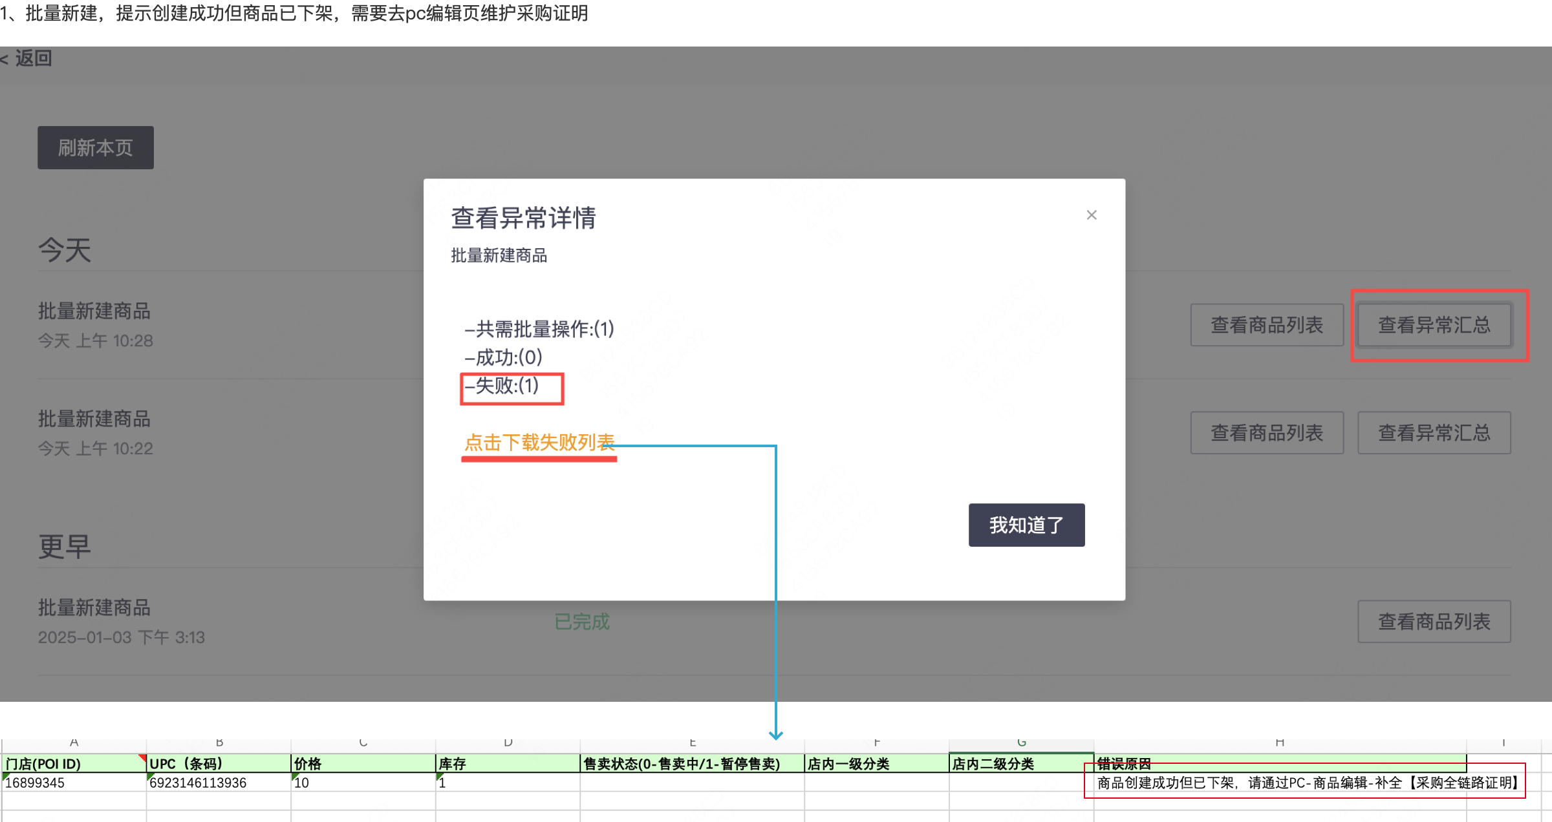
Task: Close the 查看异常详情 dialog with X
Action: (1092, 215)
